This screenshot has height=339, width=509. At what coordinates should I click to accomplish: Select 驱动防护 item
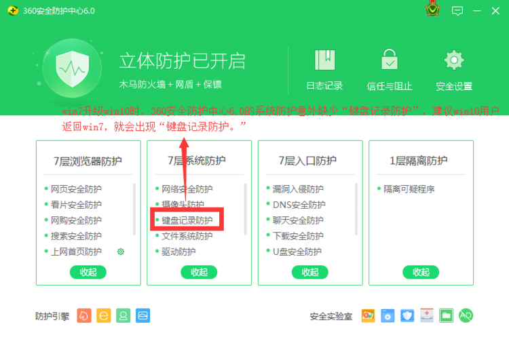[x=178, y=252]
